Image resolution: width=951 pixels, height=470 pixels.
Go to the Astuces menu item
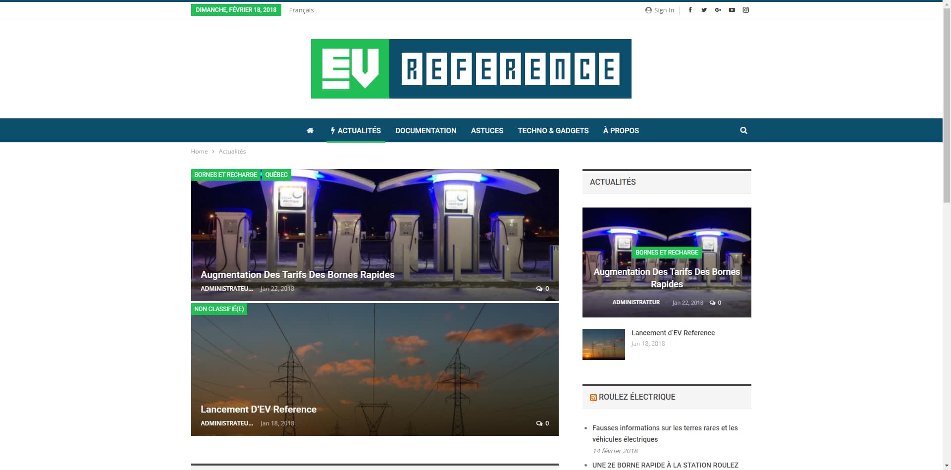click(x=487, y=131)
